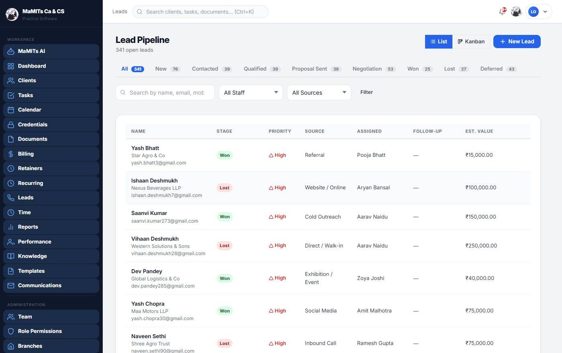This screenshot has height=353, width=562.
Task: Click the globe avatar in top bar
Action: click(516, 12)
